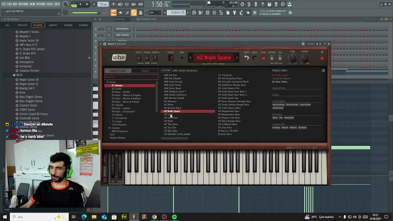Toggle the TWEAKS view switch
Image resolution: width=393 pixels, height=221 pixels.
147,57
